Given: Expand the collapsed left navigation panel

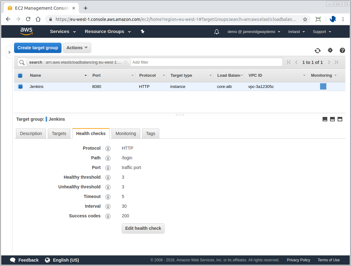Looking at the screenshot, I should tap(9, 52).
